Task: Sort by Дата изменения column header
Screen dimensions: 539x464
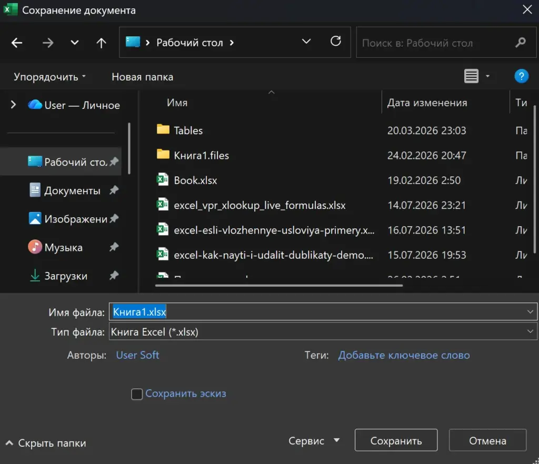Action: pyautogui.click(x=427, y=103)
